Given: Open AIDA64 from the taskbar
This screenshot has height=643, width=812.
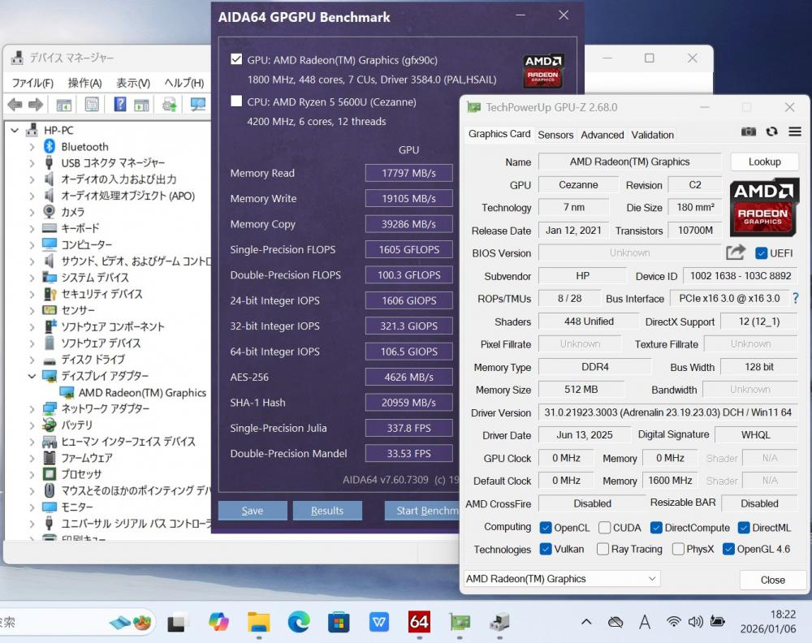Looking at the screenshot, I should tap(419, 622).
